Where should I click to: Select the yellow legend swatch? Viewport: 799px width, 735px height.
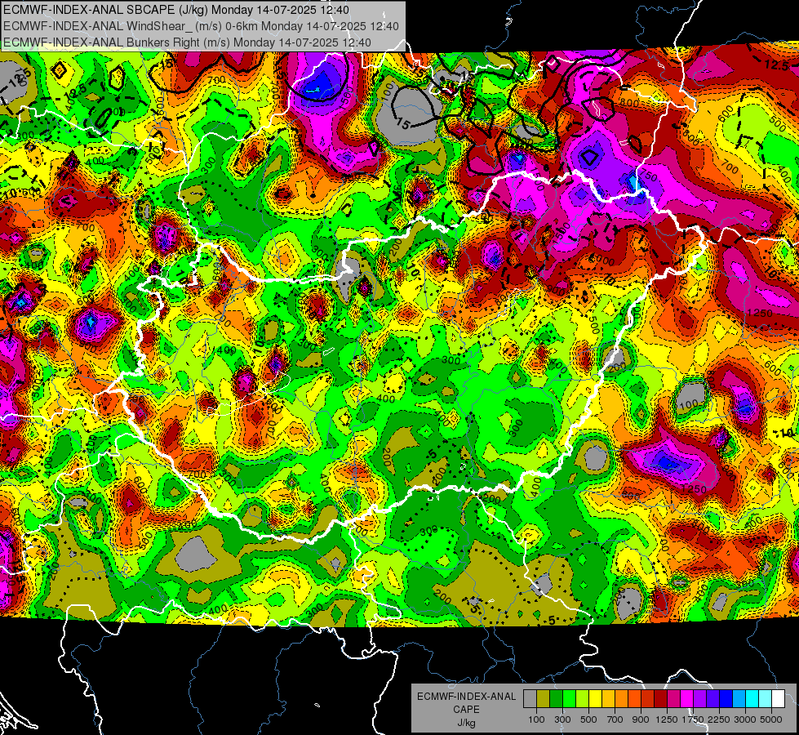595,699
